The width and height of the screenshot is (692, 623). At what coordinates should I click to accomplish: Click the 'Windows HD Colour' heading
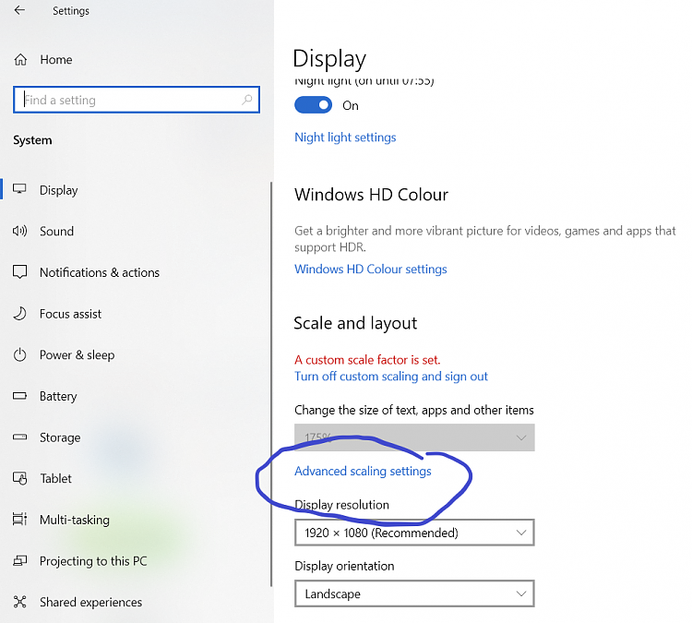(x=371, y=195)
